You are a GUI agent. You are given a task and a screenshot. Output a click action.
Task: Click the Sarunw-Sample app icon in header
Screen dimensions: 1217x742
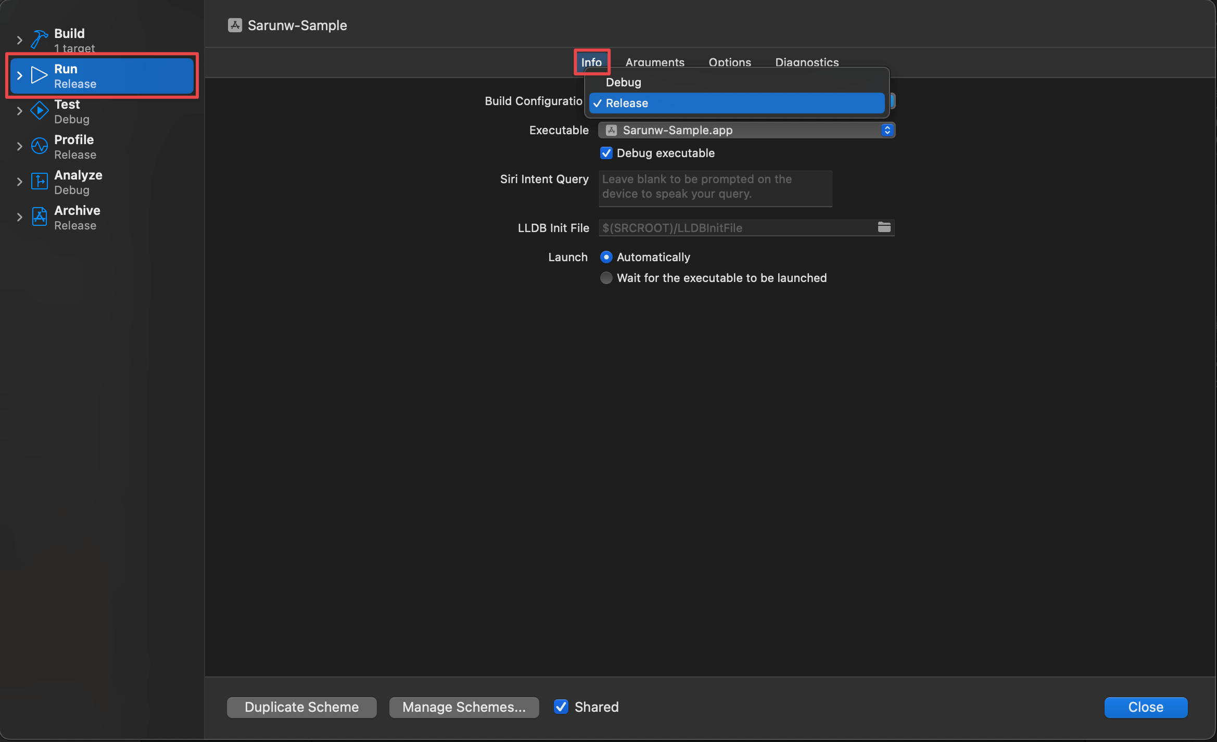coord(235,24)
